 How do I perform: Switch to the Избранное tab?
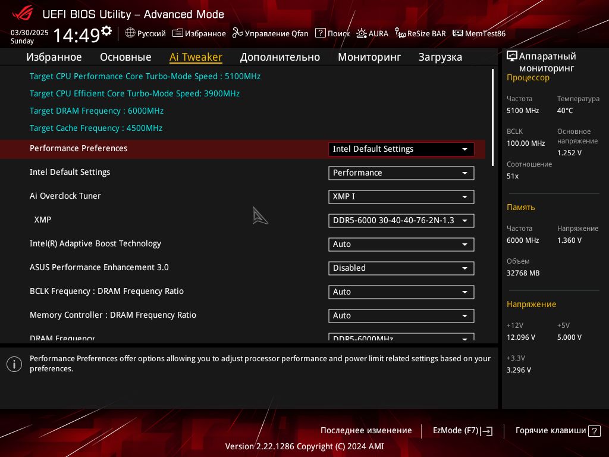point(54,57)
